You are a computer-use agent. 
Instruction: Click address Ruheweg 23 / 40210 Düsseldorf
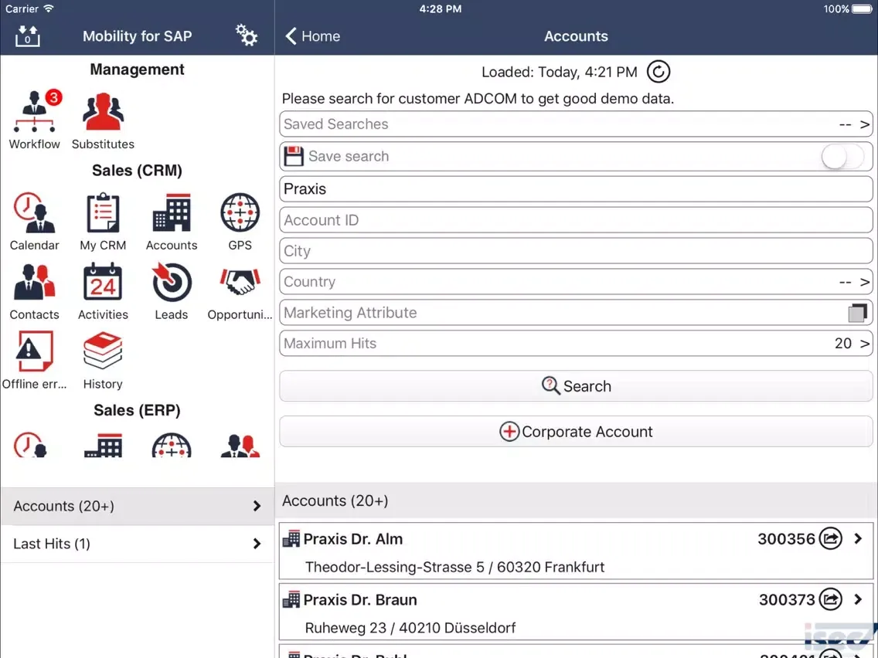410,628
